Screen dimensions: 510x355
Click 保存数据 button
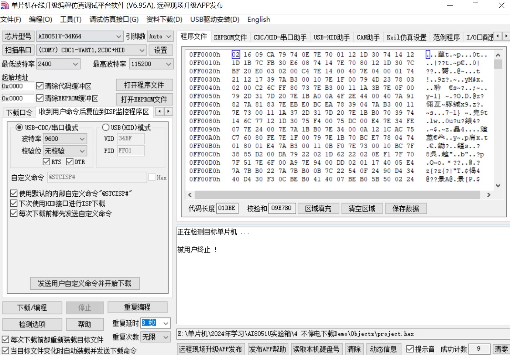(x=405, y=208)
